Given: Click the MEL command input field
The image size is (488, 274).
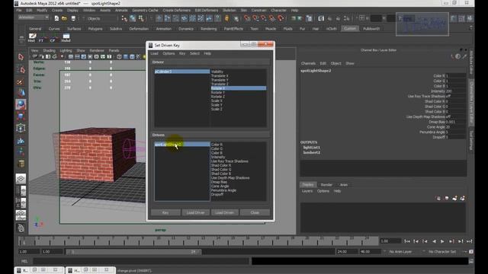Looking at the screenshot, I should coord(141,261).
